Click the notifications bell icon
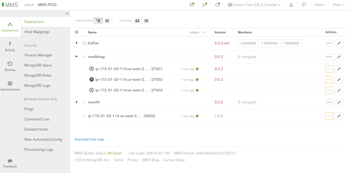 tap(291, 5)
